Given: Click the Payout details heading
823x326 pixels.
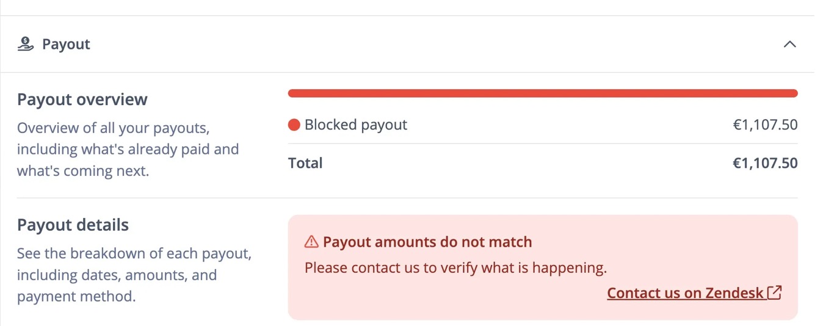Looking at the screenshot, I should tap(73, 225).
